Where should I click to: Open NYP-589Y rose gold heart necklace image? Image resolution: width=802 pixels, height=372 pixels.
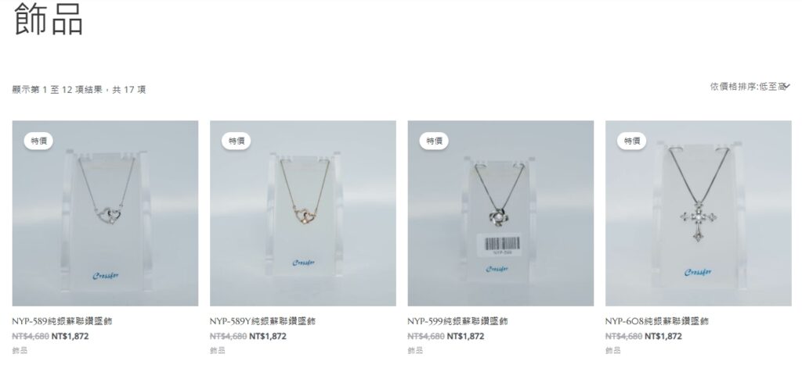pos(303,213)
